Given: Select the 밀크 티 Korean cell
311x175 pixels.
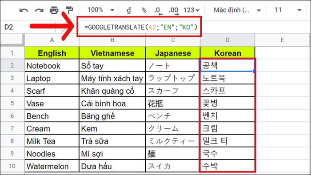Looking at the screenshot, I should [227, 141].
